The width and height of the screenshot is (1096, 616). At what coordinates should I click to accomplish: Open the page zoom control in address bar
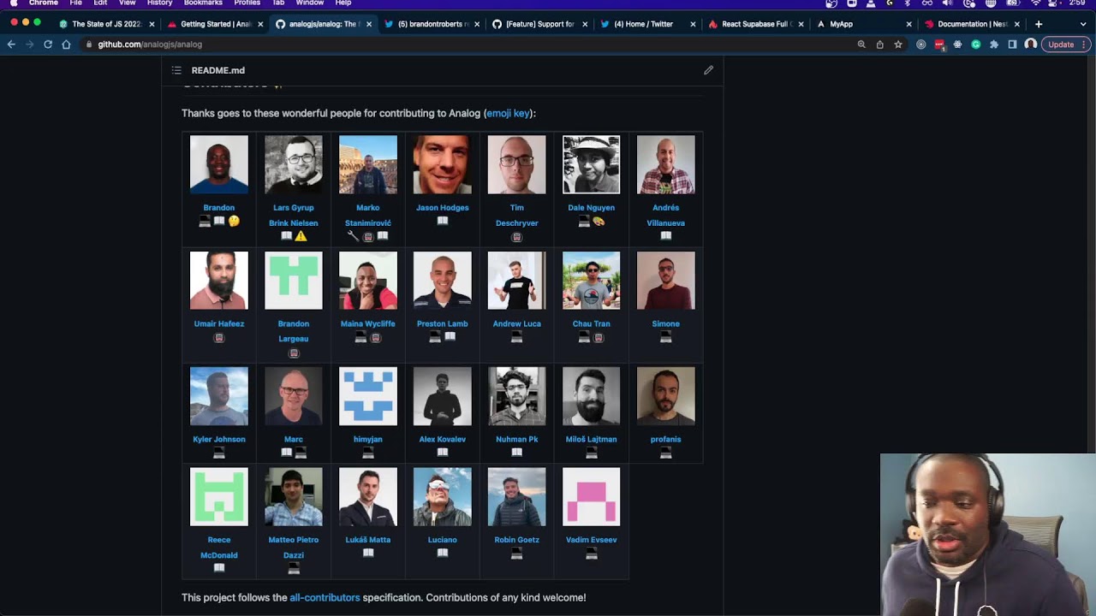(861, 44)
